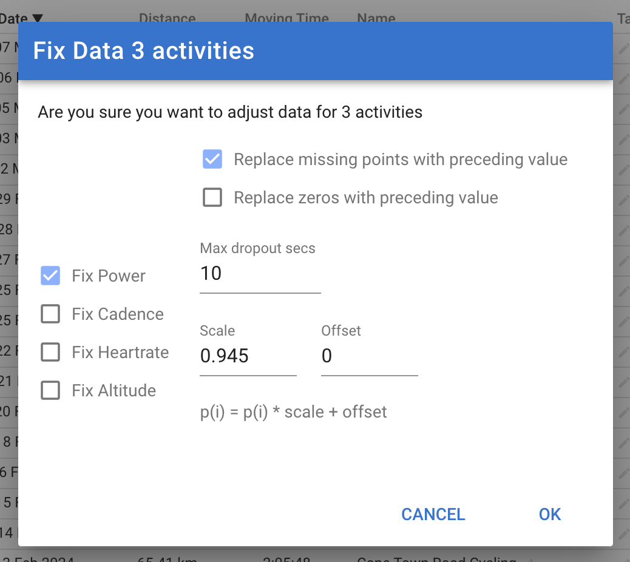Check the Fix Altitude option

pyautogui.click(x=50, y=391)
